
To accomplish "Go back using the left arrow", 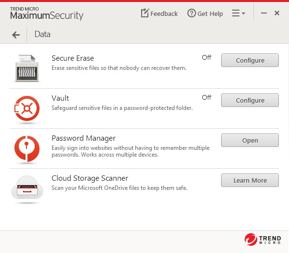I will 16,35.
